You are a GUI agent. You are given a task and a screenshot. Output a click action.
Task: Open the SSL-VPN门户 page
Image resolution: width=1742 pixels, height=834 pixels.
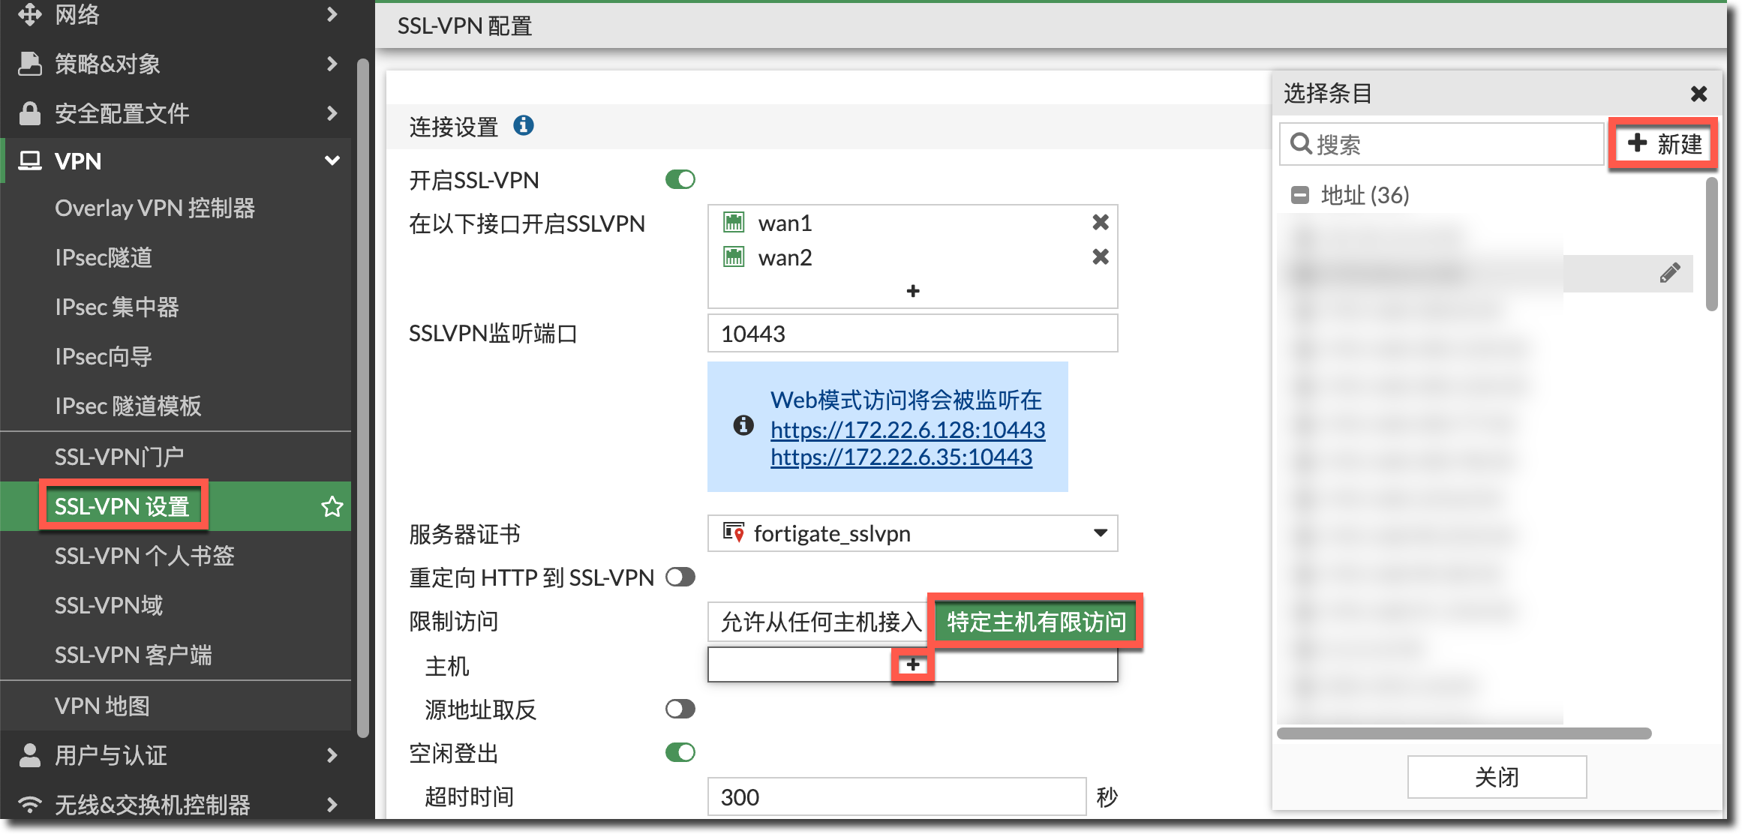pyautogui.click(x=119, y=456)
